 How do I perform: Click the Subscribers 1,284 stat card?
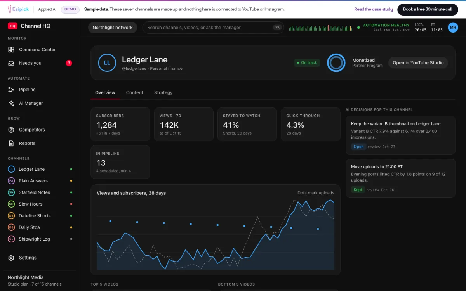tap(120, 124)
